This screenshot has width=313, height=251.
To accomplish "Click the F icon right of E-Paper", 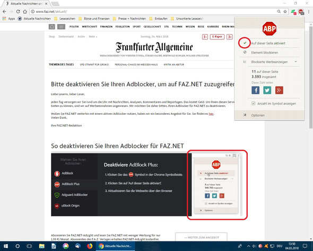I will [x=230, y=37].
